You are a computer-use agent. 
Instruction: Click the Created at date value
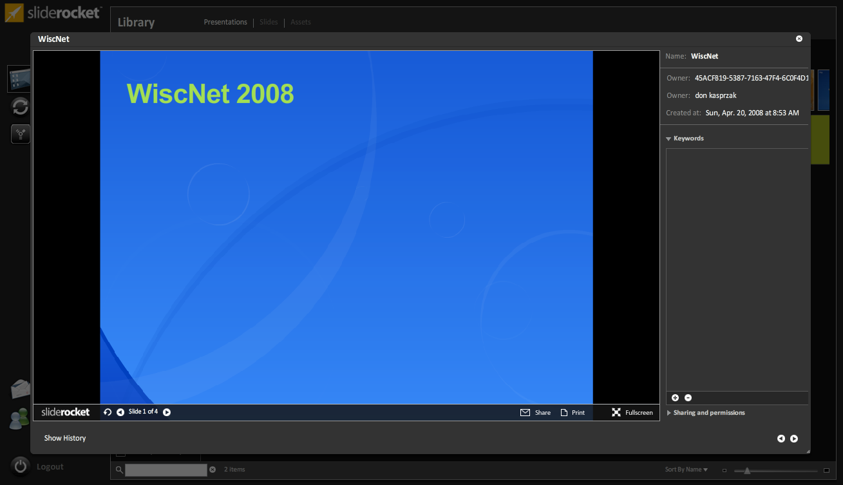(x=752, y=113)
